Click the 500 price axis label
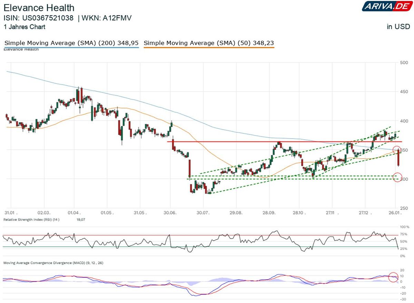This screenshot has height=303, width=414. (x=404, y=63)
